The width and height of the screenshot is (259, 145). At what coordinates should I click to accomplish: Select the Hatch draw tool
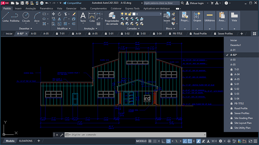44,24
